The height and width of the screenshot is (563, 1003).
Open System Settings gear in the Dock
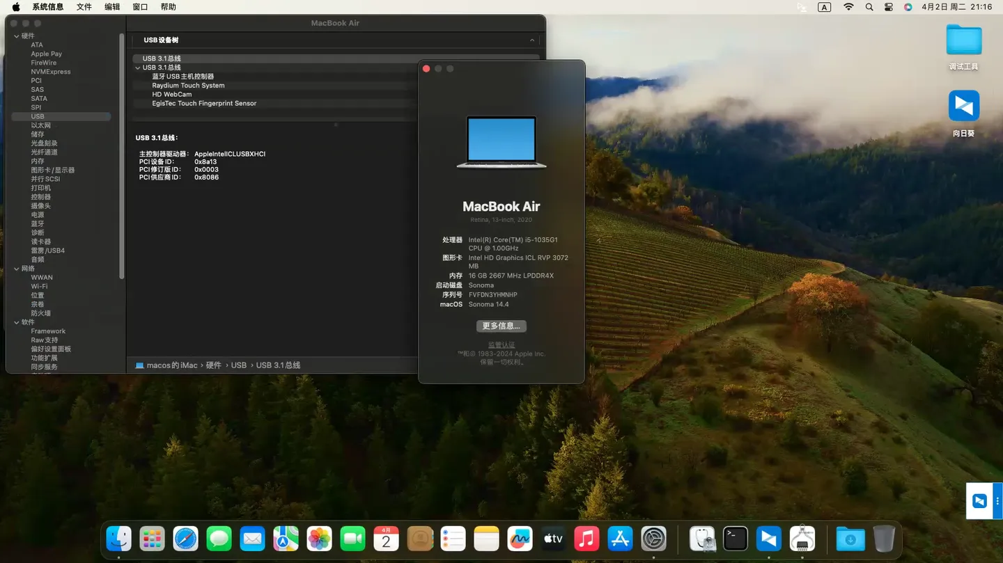tap(653, 539)
